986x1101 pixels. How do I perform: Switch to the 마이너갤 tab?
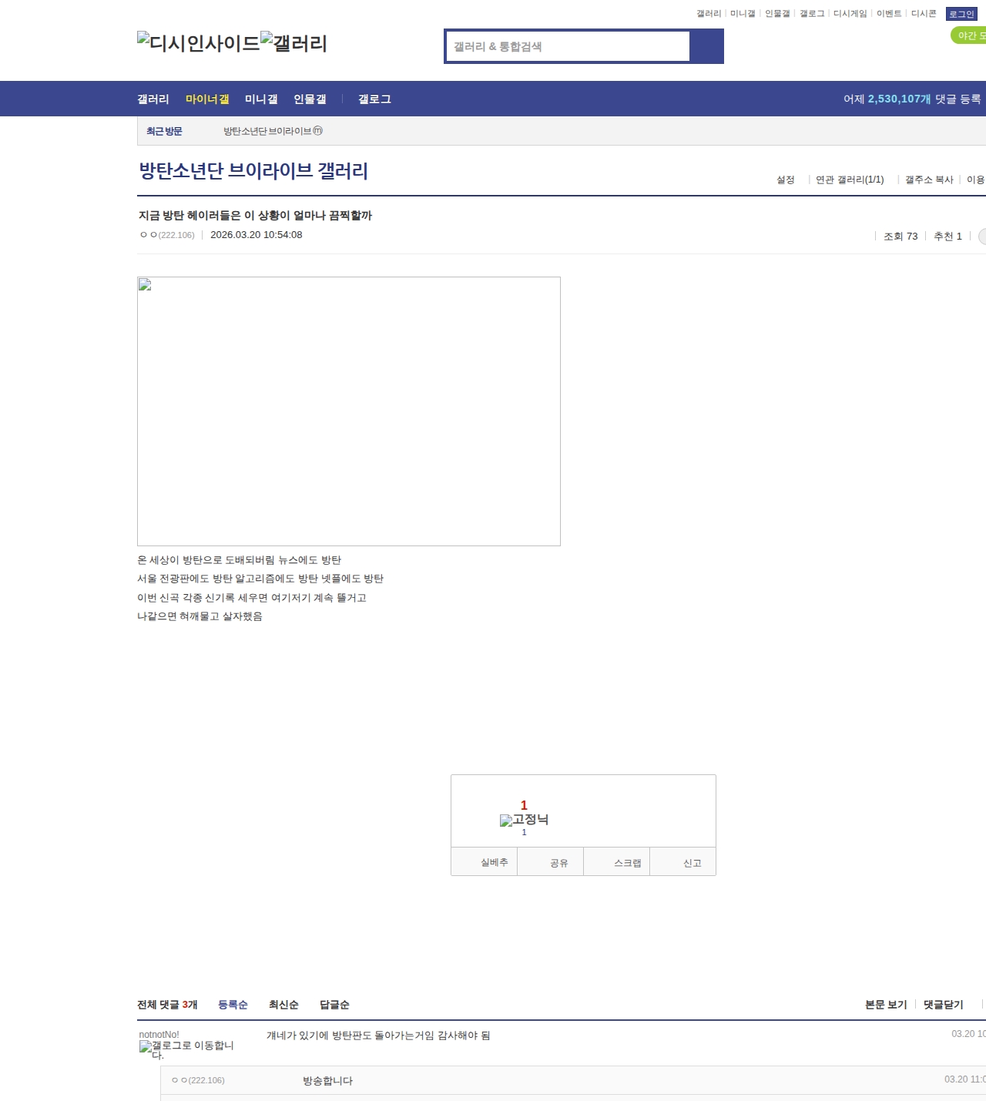206,99
